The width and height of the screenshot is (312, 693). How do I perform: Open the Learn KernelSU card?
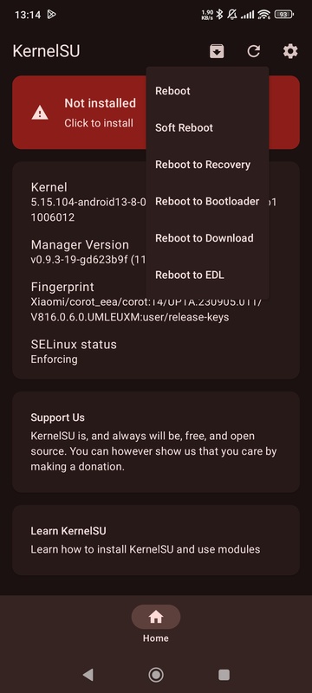pos(156,540)
